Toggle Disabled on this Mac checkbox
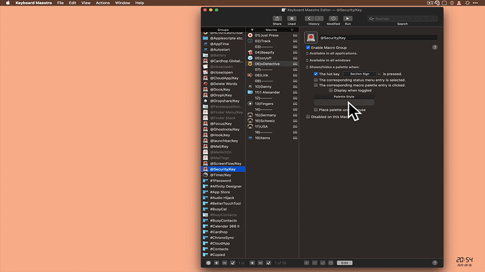 pyautogui.click(x=308, y=117)
